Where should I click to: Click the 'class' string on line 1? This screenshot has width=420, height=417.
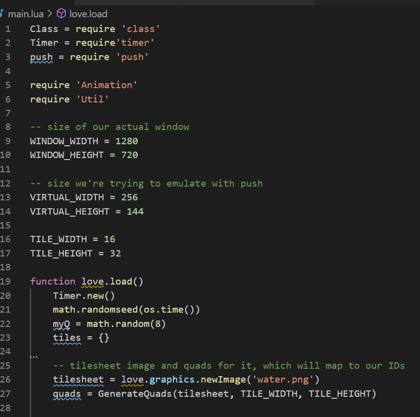[141, 29]
